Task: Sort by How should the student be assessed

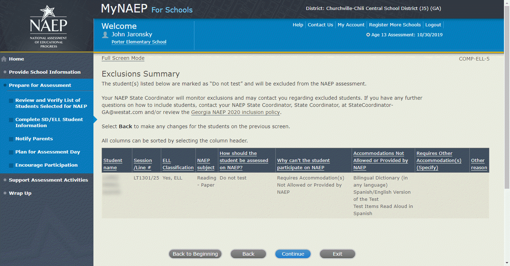Action: point(244,161)
